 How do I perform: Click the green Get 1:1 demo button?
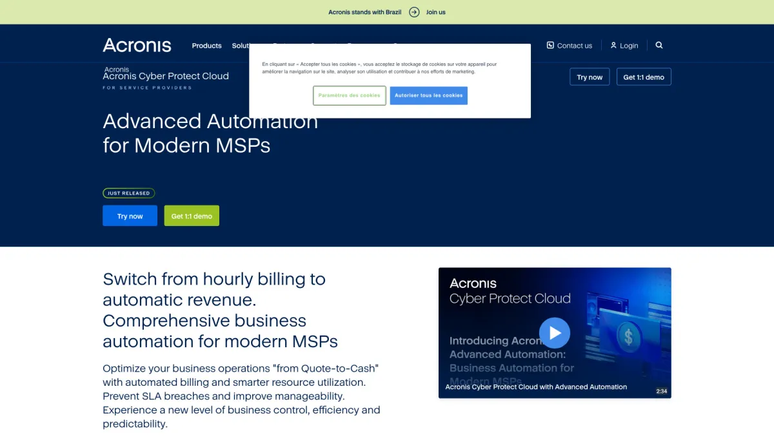(x=192, y=216)
